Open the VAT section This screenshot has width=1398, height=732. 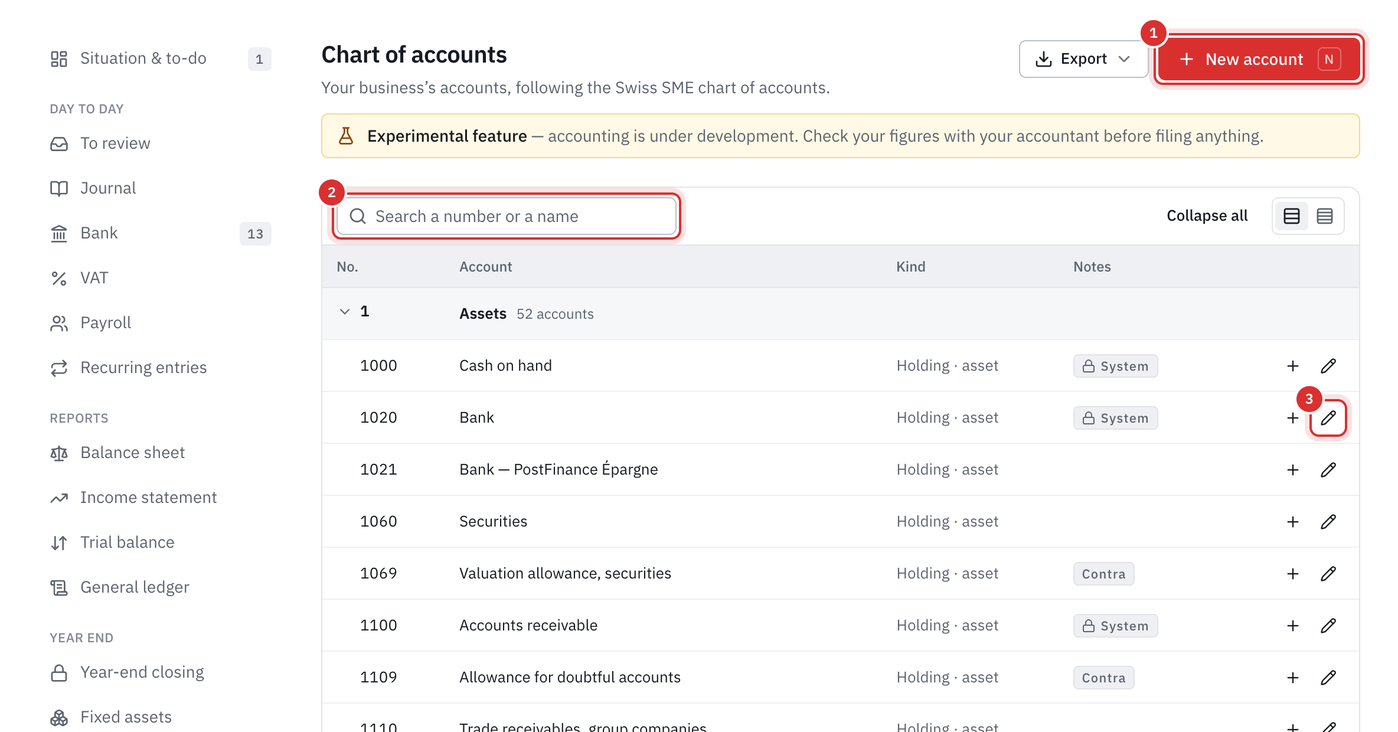[x=161, y=278]
